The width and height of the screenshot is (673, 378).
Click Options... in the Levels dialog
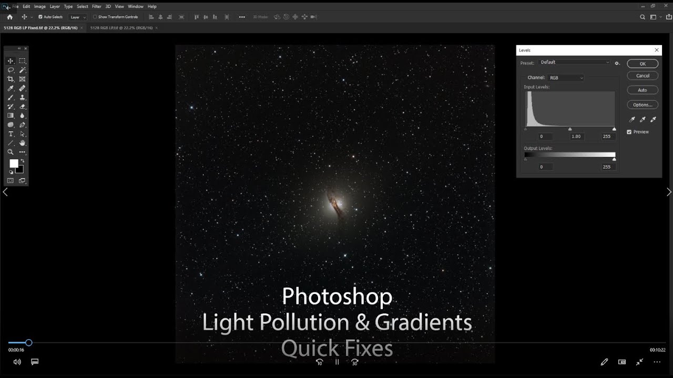643,104
